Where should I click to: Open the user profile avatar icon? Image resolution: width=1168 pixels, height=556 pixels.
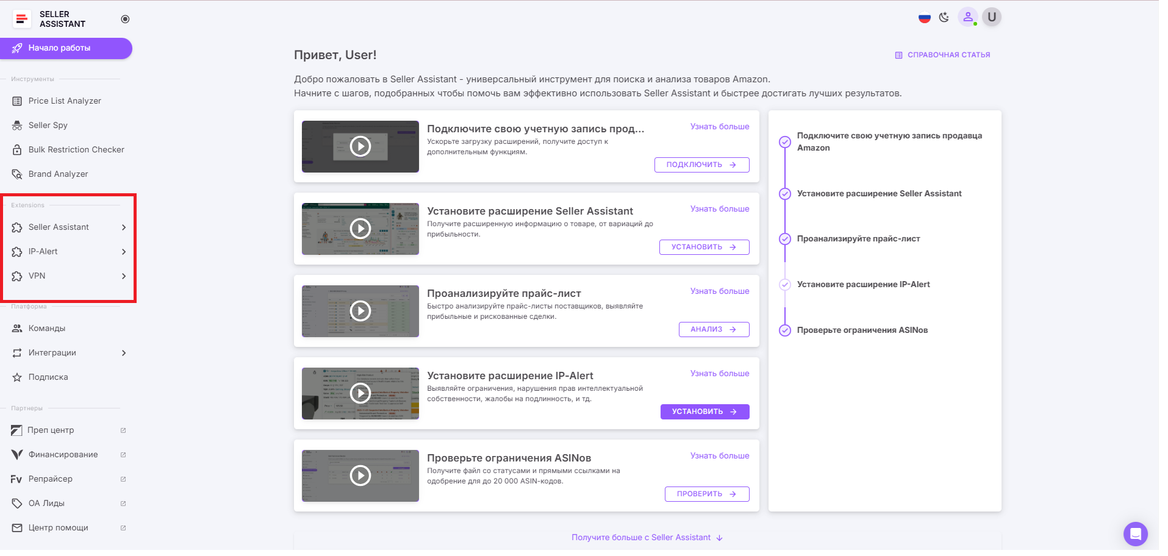click(x=967, y=17)
